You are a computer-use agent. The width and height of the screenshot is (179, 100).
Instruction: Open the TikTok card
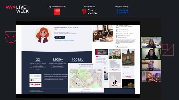tap(115, 80)
